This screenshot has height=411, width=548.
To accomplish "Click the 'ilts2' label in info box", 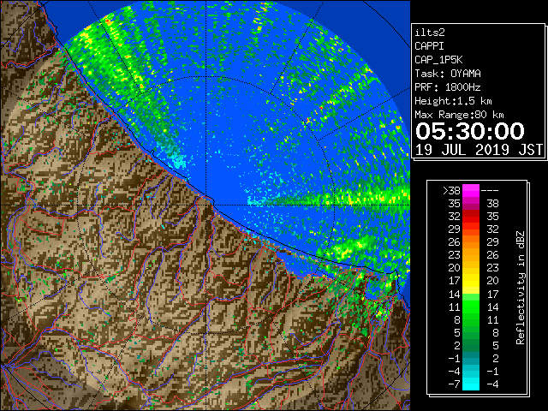I will point(430,33).
